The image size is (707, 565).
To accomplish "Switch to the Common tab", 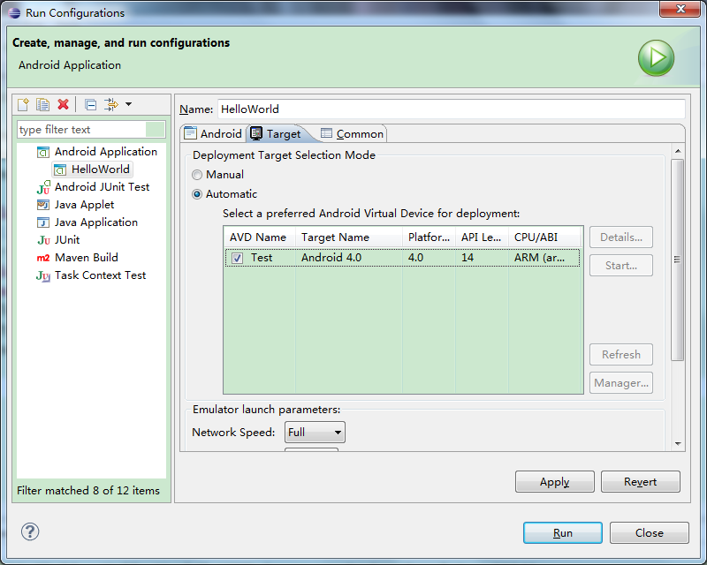I will tap(352, 134).
